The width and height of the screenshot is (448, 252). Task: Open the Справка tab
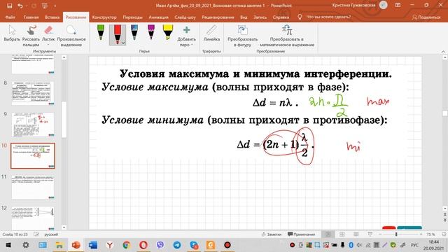point(281,17)
